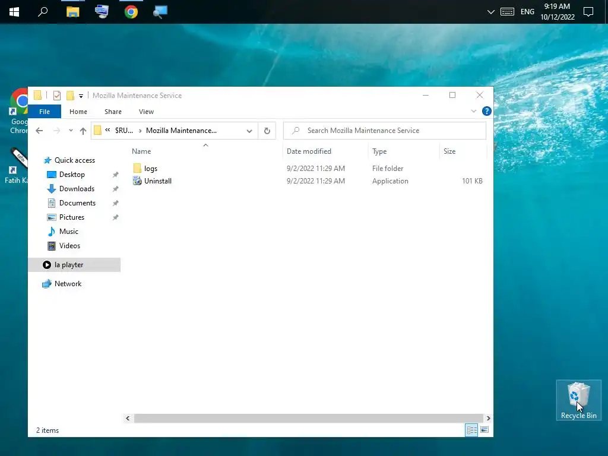
Task: Click Mozilla Maintenance breadcrumb segment
Action: tap(181, 131)
